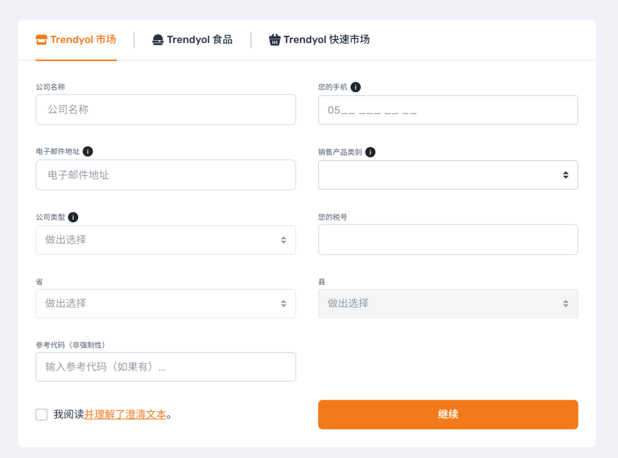Switch to the Trendyol 快速市场 tab
The width and height of the screenshot is (618, 458).
pos(326,40)
